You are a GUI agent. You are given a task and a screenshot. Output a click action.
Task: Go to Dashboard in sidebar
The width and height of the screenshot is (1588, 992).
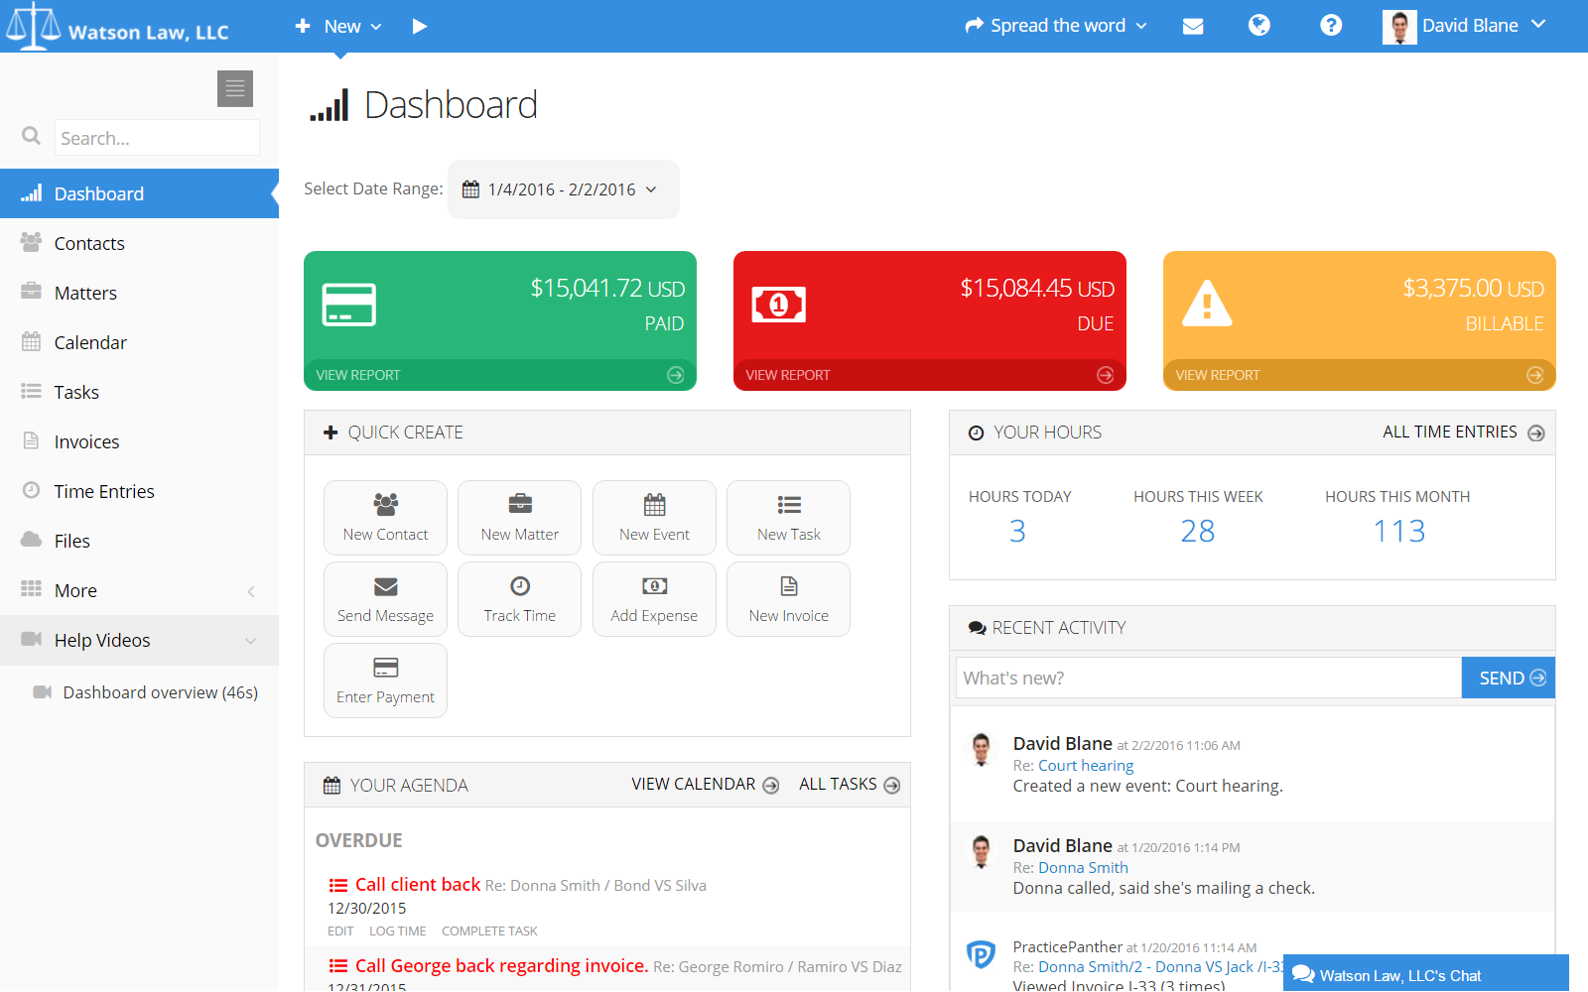[x=139, y=193]
